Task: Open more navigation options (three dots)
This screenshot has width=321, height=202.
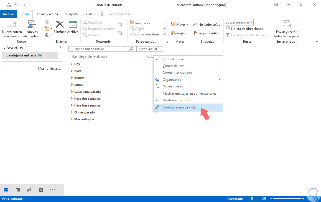Action: click(x=53, y=190)
